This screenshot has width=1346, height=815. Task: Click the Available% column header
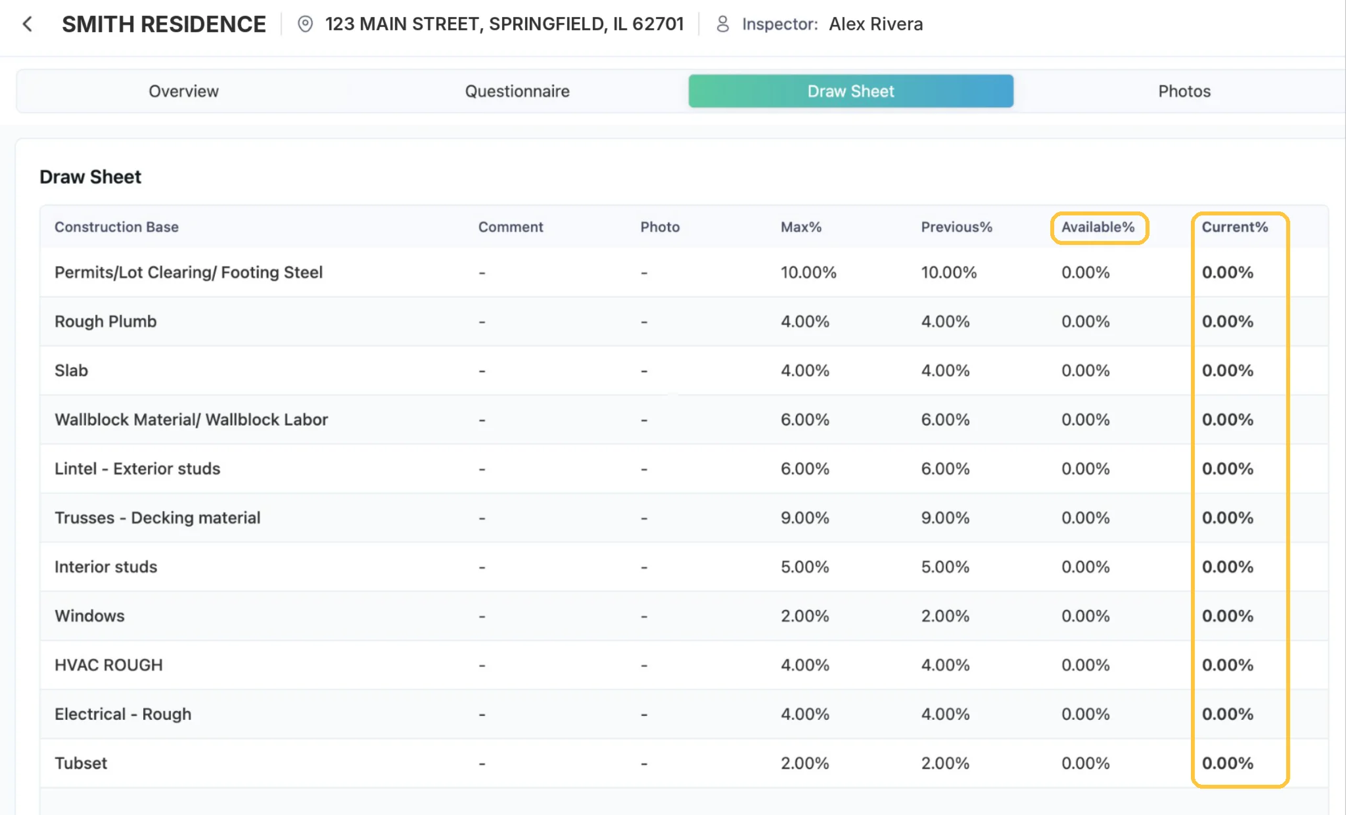click(x=1098, y=227)
